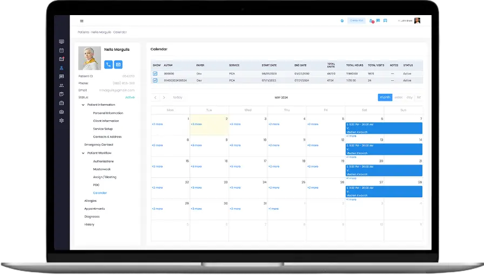The height and width of the screenshot is (275, 484).
Task: Click the email envelope icon under Nella Margulis
Action: point(118,64)
